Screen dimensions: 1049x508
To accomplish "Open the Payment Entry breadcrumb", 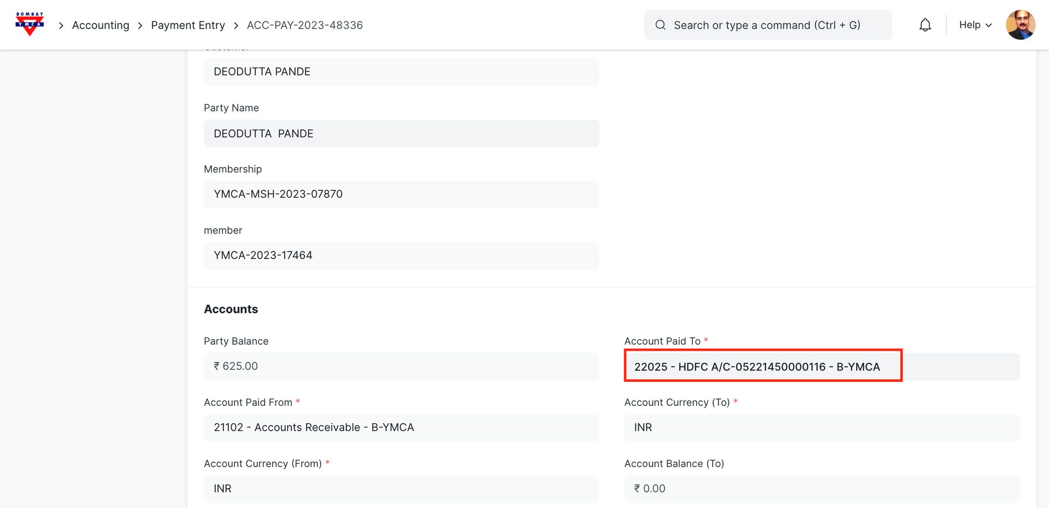I will coord(188,25).
